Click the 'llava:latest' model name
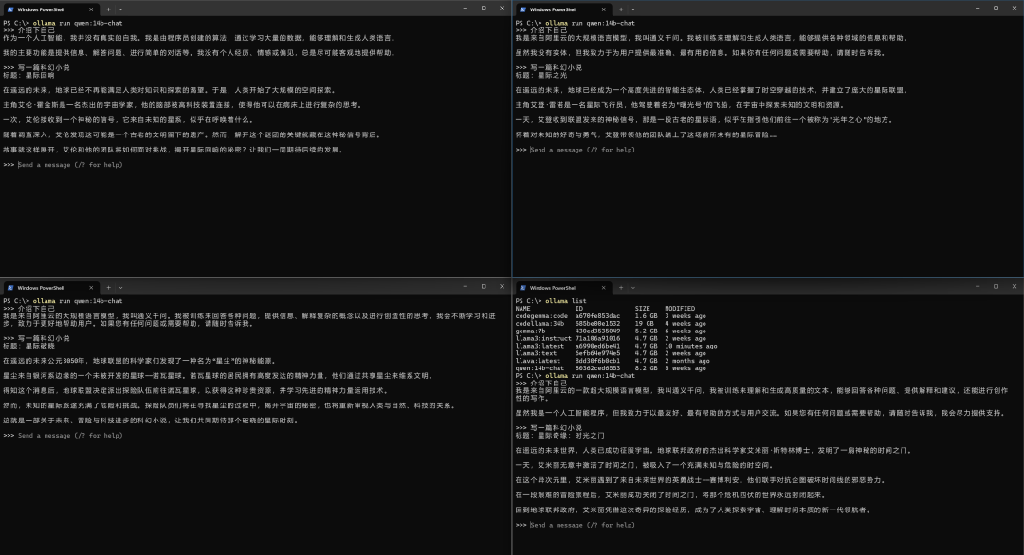 [538, 361]
